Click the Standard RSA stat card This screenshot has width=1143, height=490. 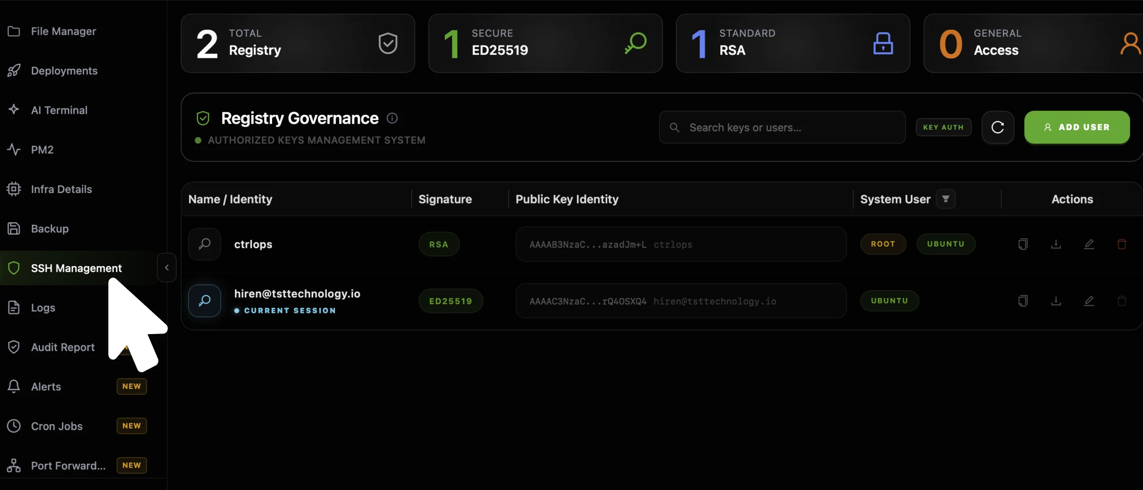(793, 43)
